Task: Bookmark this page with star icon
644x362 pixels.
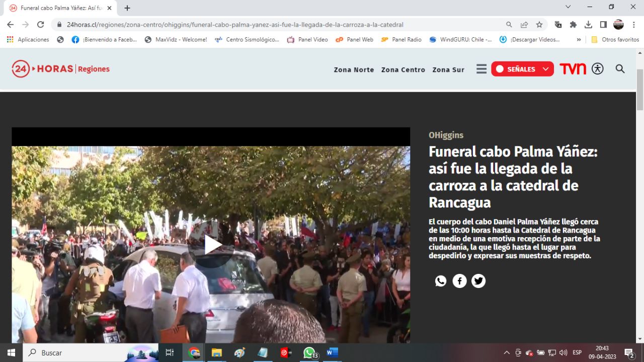Action: pos(539,24)
